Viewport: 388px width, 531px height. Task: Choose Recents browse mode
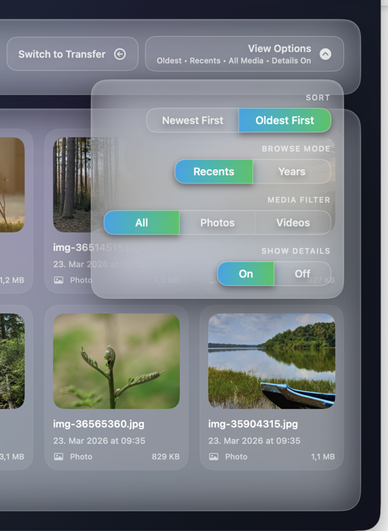[x=214, y=172]
